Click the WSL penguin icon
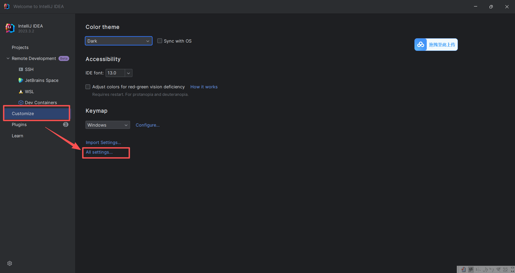This screenshot has width=515, height=273. (21, 92)
